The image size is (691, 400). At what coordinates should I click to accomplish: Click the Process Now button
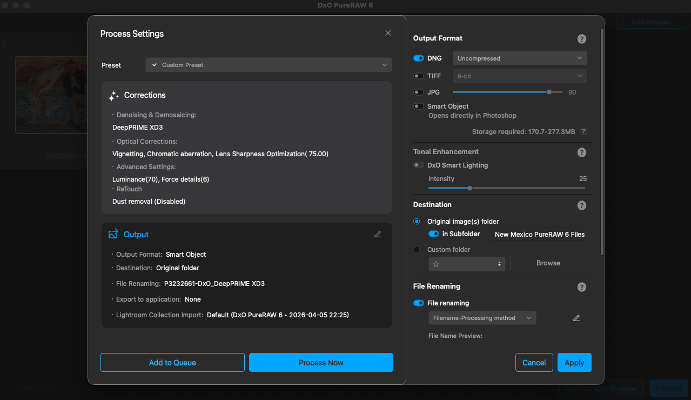pyautogui.click(x=320, y=362)
